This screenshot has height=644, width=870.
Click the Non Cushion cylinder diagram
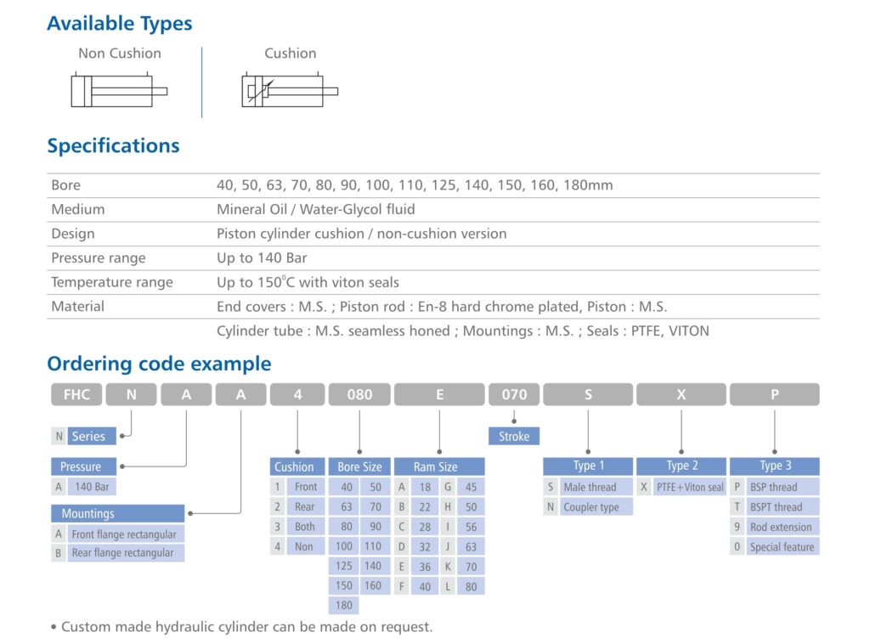(118, 91)
